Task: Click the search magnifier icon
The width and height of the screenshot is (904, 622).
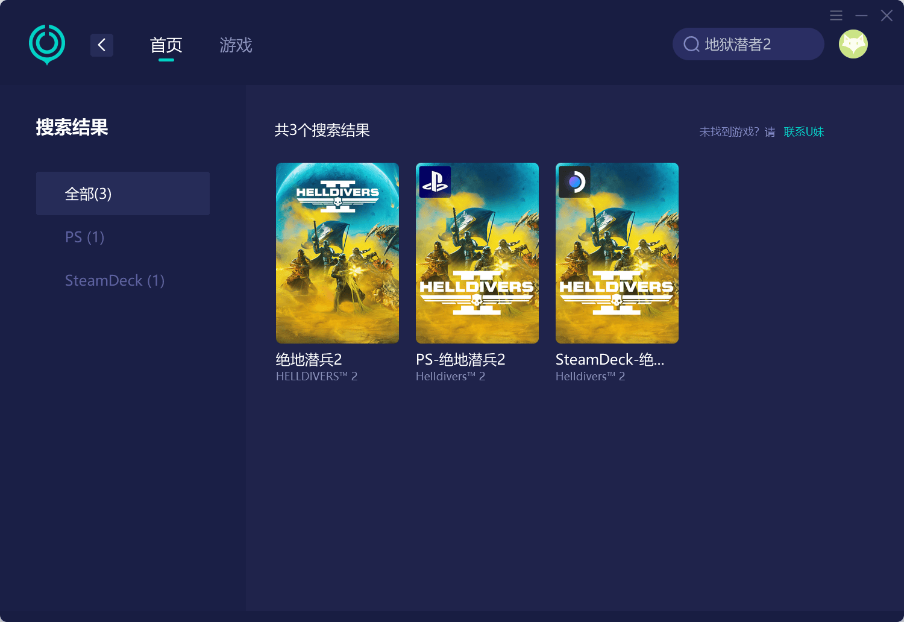Action: tap(691, 44)
